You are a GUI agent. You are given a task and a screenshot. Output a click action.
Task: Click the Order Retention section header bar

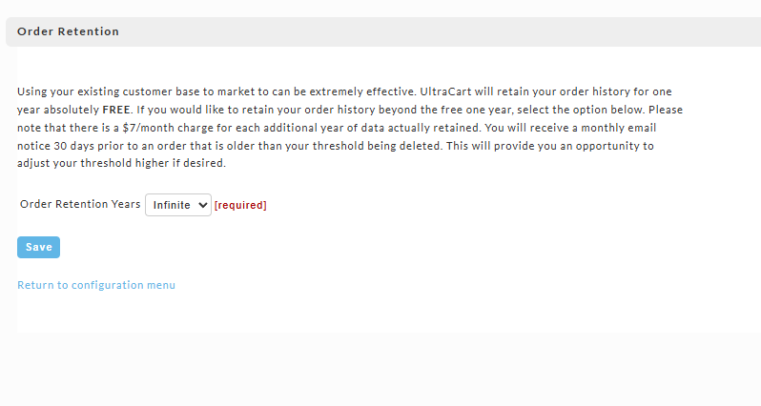(383, 32)
